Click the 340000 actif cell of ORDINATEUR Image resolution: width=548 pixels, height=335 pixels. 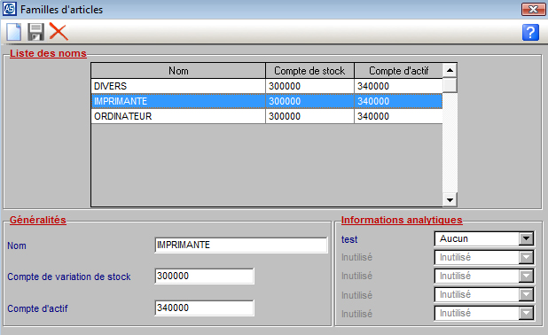(398, 116)
